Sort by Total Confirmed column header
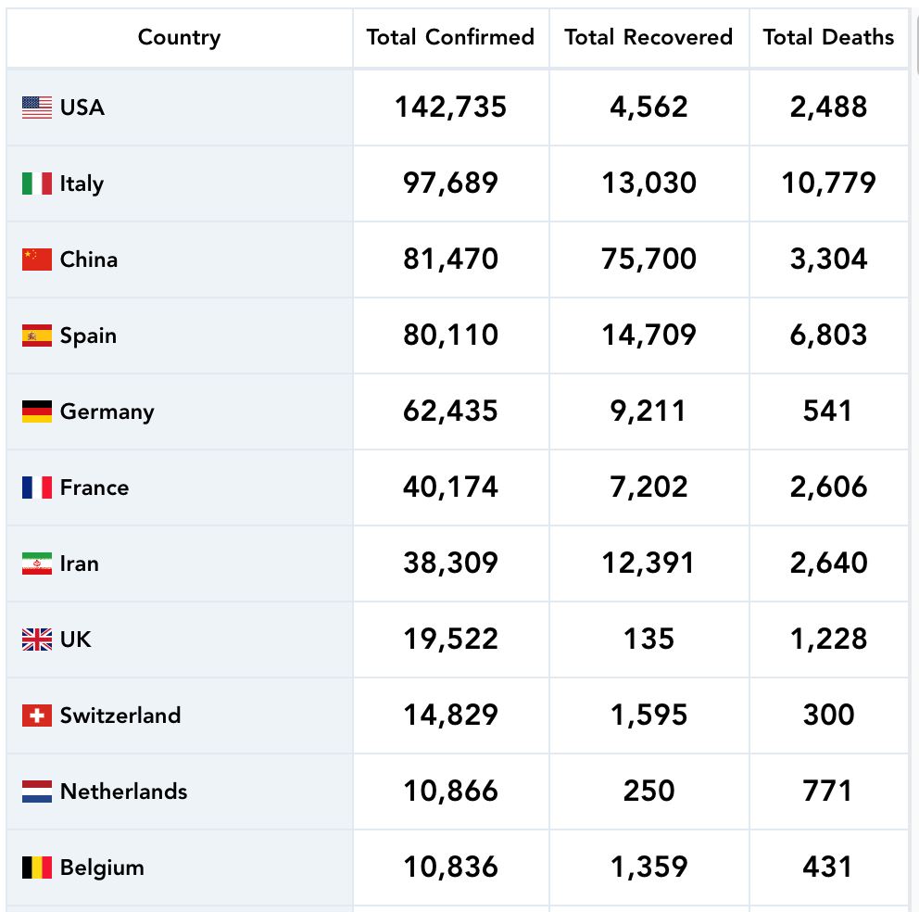 450,38
